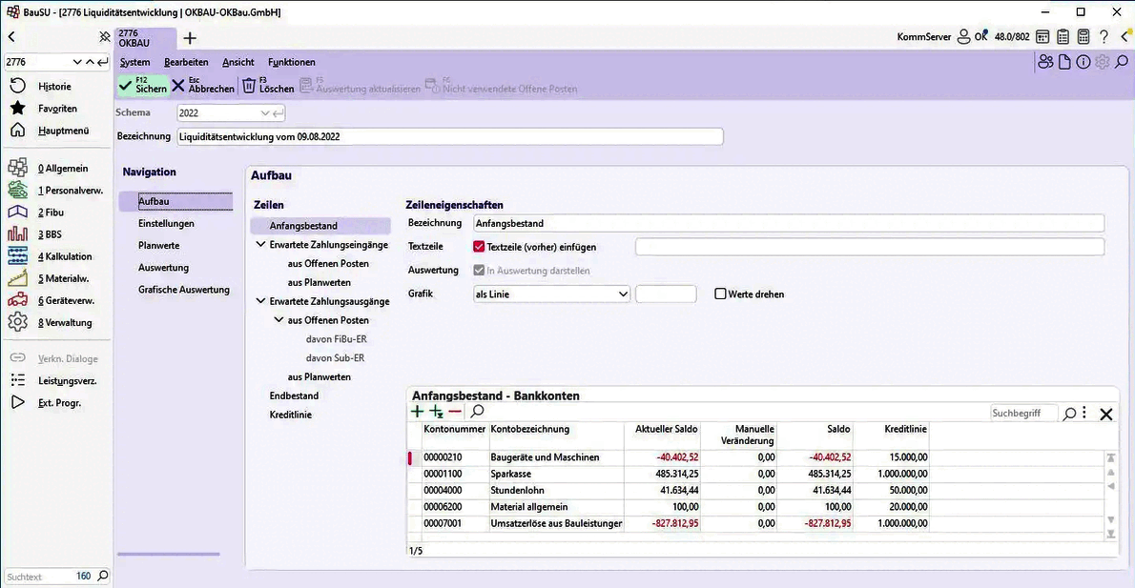Collapse Erwartete Zahlungsausgänge tree node
This screenshot has width=1135, height=588.
pos(260,301)
